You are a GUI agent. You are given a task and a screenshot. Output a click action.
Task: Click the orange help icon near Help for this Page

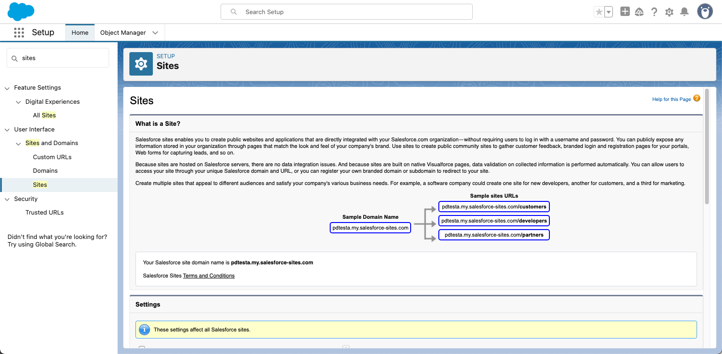[x=697, y=99]
